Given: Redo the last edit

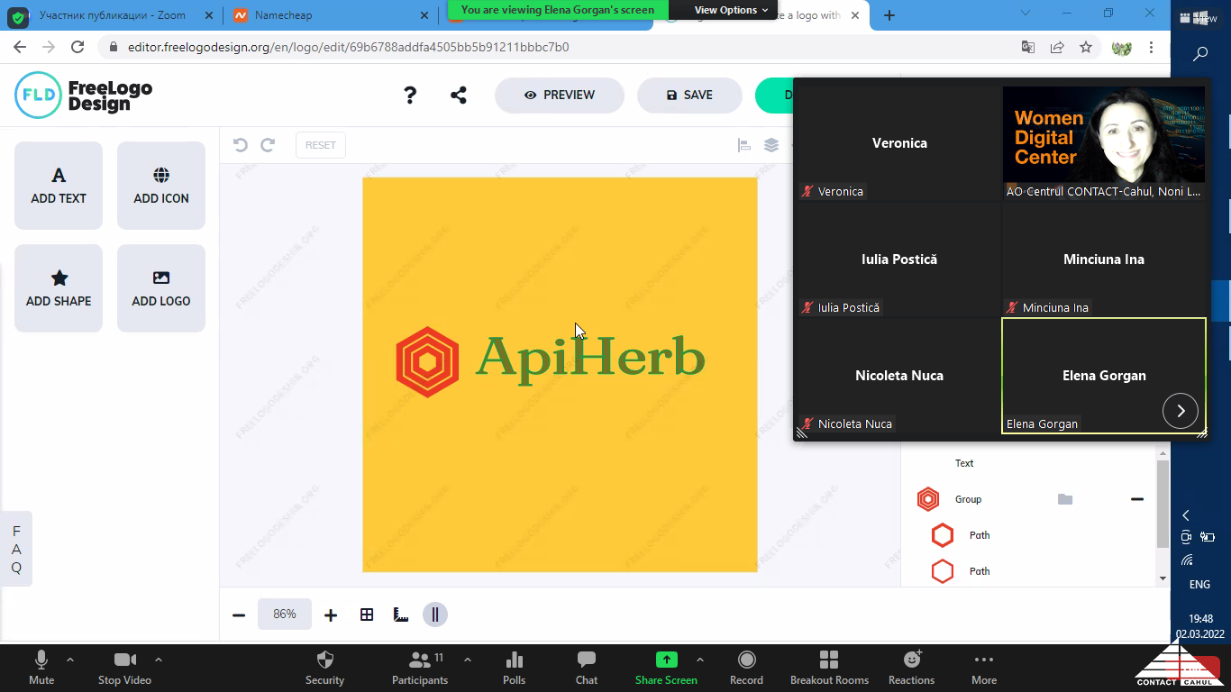Looking at the screenshot, I should tap(268, 145).
